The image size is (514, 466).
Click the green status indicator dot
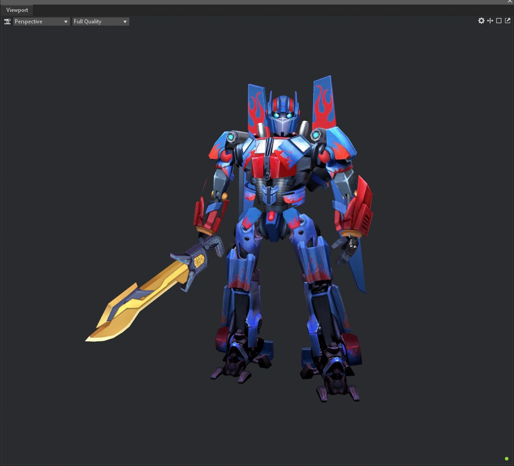[507, 459]
